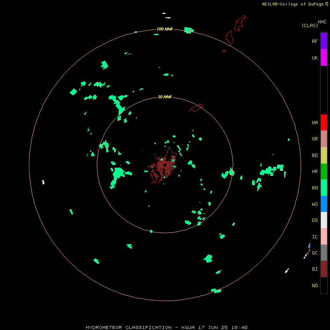
Task: Click the GC gray legend swatch
Action: coord(324,253)
